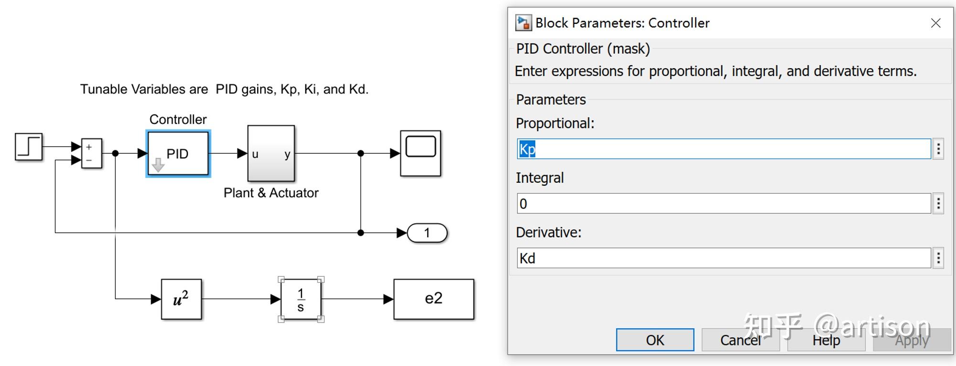Image resolution: width=956 pixels, height=366 pixels.
Task: Open the Scope display block
Action: pos(420,153)
